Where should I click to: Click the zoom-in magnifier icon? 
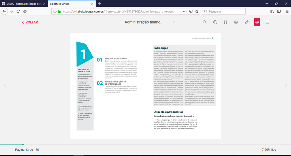pos(215,22)
